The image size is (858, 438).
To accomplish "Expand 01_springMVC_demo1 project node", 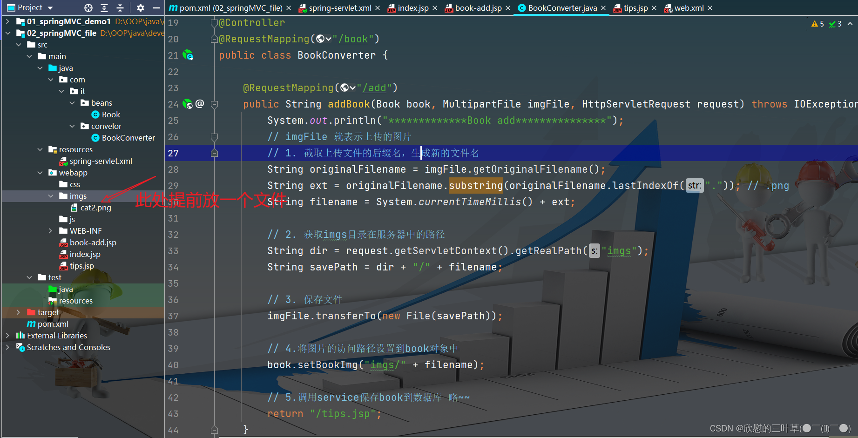I will pos(7,21).
